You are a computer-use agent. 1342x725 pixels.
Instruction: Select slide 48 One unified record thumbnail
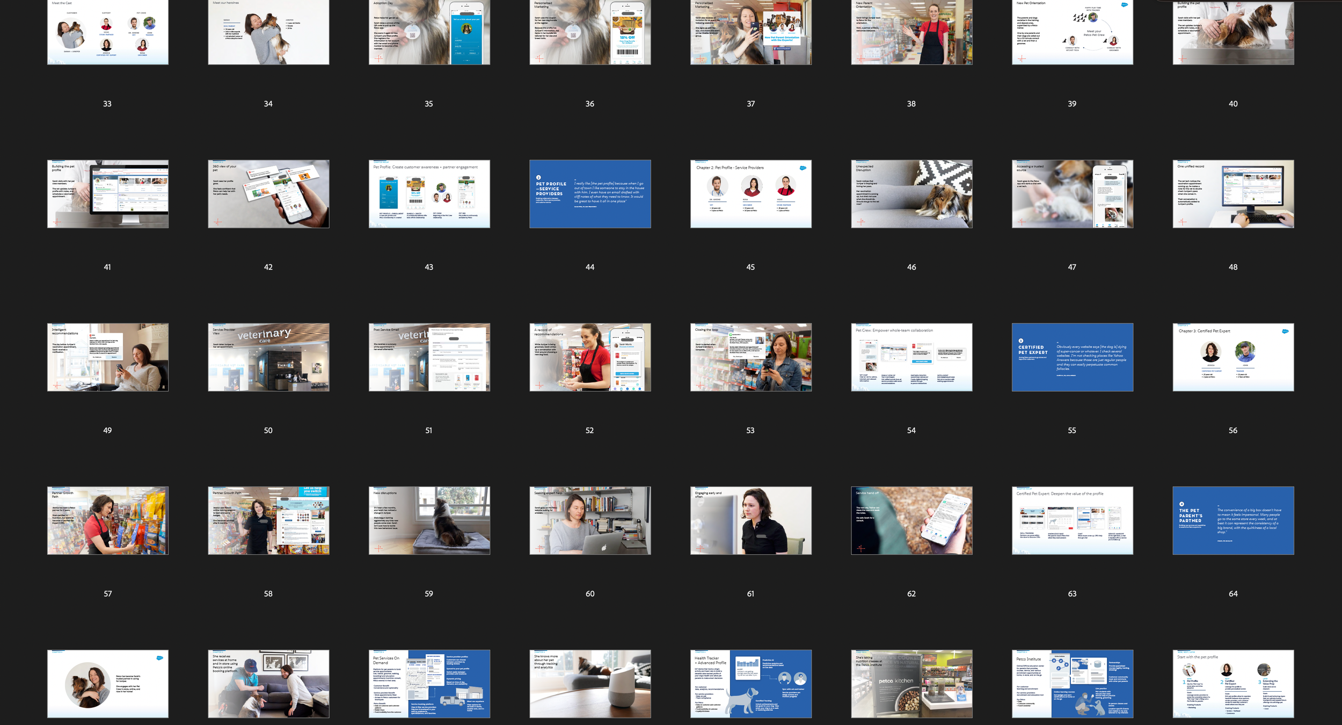1233,194
